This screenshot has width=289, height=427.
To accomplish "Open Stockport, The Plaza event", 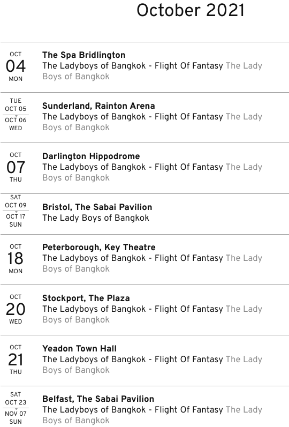I will click(x=86, y=298).
